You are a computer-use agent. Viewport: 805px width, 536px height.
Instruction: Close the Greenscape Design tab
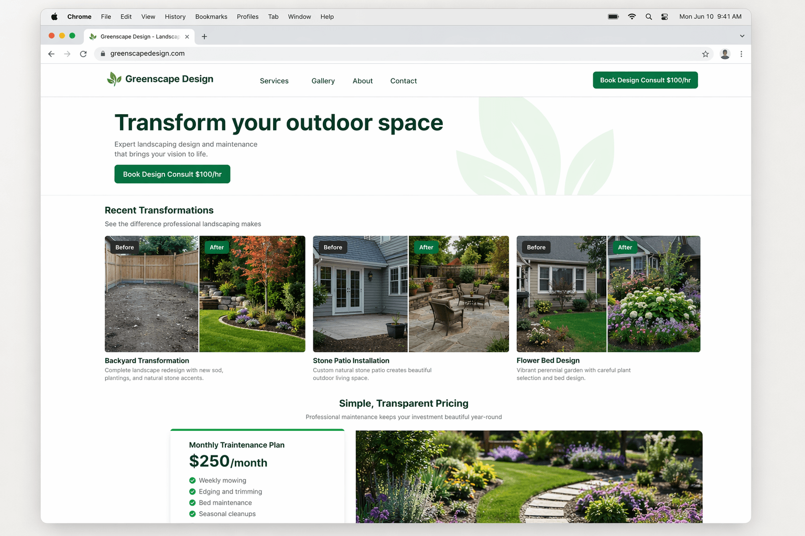[x=187, y=37]
